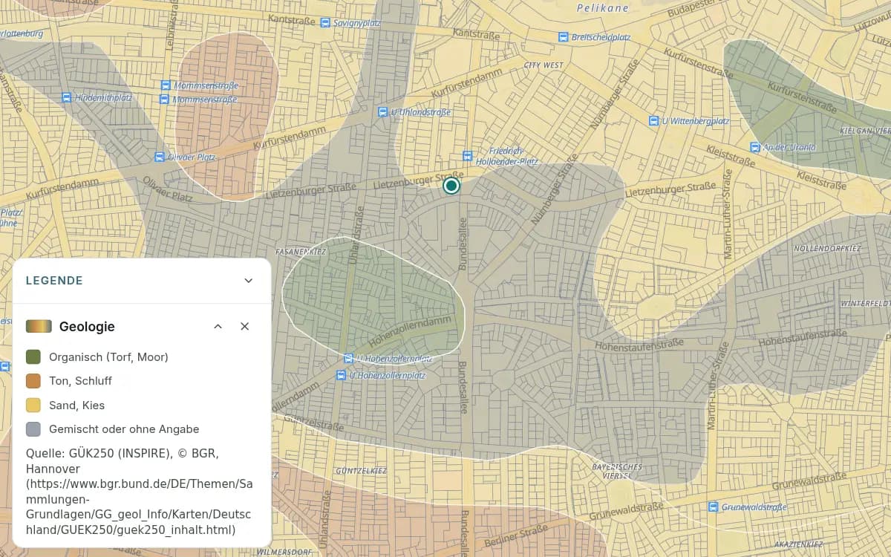Collapse the Geologie layer section
Viewport: 891px width, 557px height.
[x=218, y=326]
